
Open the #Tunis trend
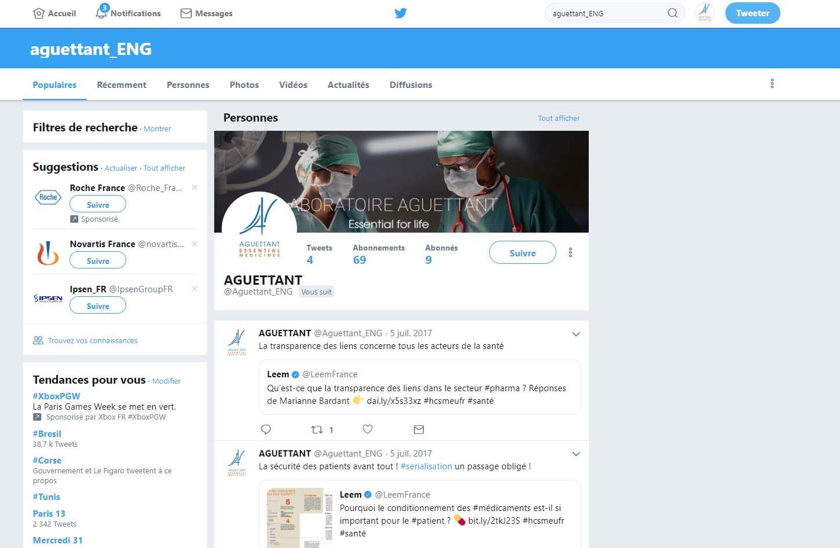[46, 497]
